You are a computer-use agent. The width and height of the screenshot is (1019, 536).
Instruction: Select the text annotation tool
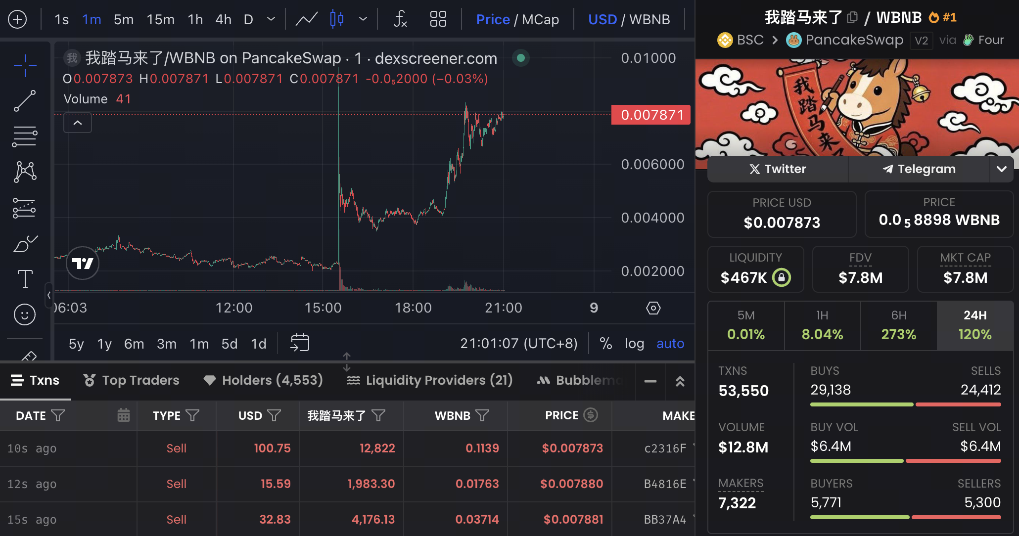pos(25,279)
